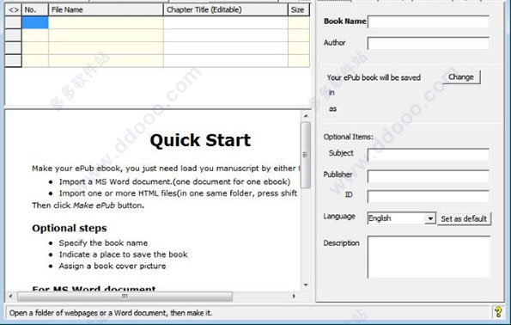This screenshot has width=511, height=325.
Task: Click 'Import a MS Word document' bullet
Action: [174, 181]
